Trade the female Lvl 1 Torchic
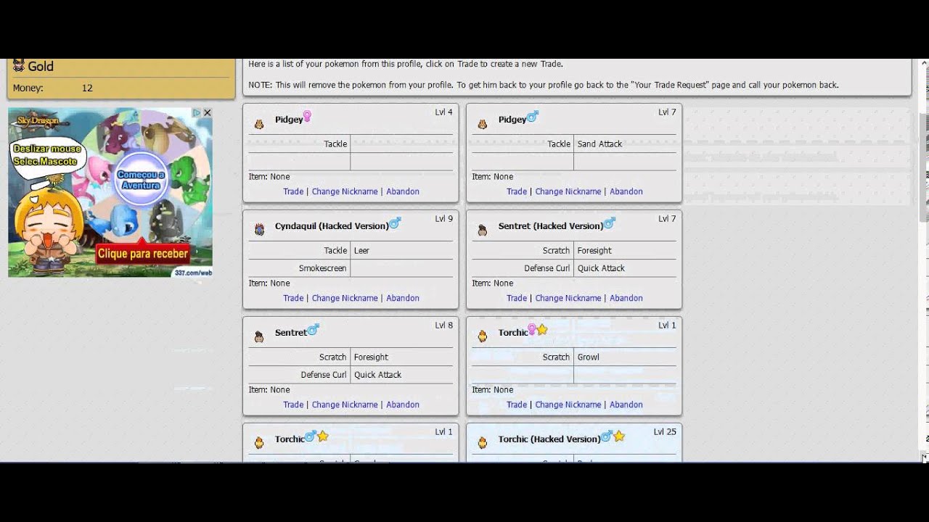This screenshot has width=929, height=522. click(517, 405)
